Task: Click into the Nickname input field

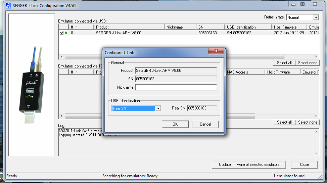Action: [x=176, y=87]
